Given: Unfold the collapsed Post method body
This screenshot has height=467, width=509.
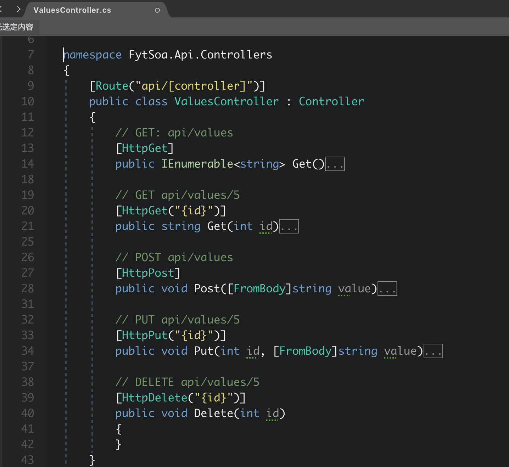Looking at the screenshot, I should pos(387,289).
